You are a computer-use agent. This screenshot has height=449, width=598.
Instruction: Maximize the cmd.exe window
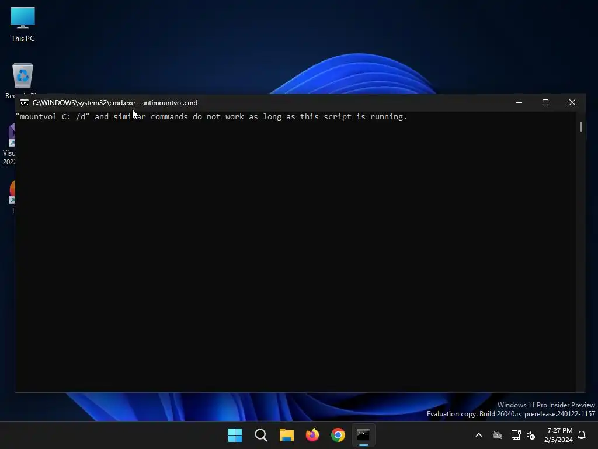pyautogui.click(x=545, y=102)
